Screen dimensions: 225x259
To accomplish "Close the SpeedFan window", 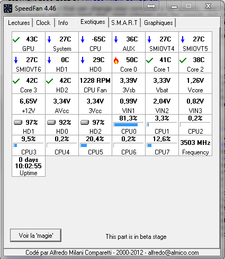I will [x=209, y=6].
